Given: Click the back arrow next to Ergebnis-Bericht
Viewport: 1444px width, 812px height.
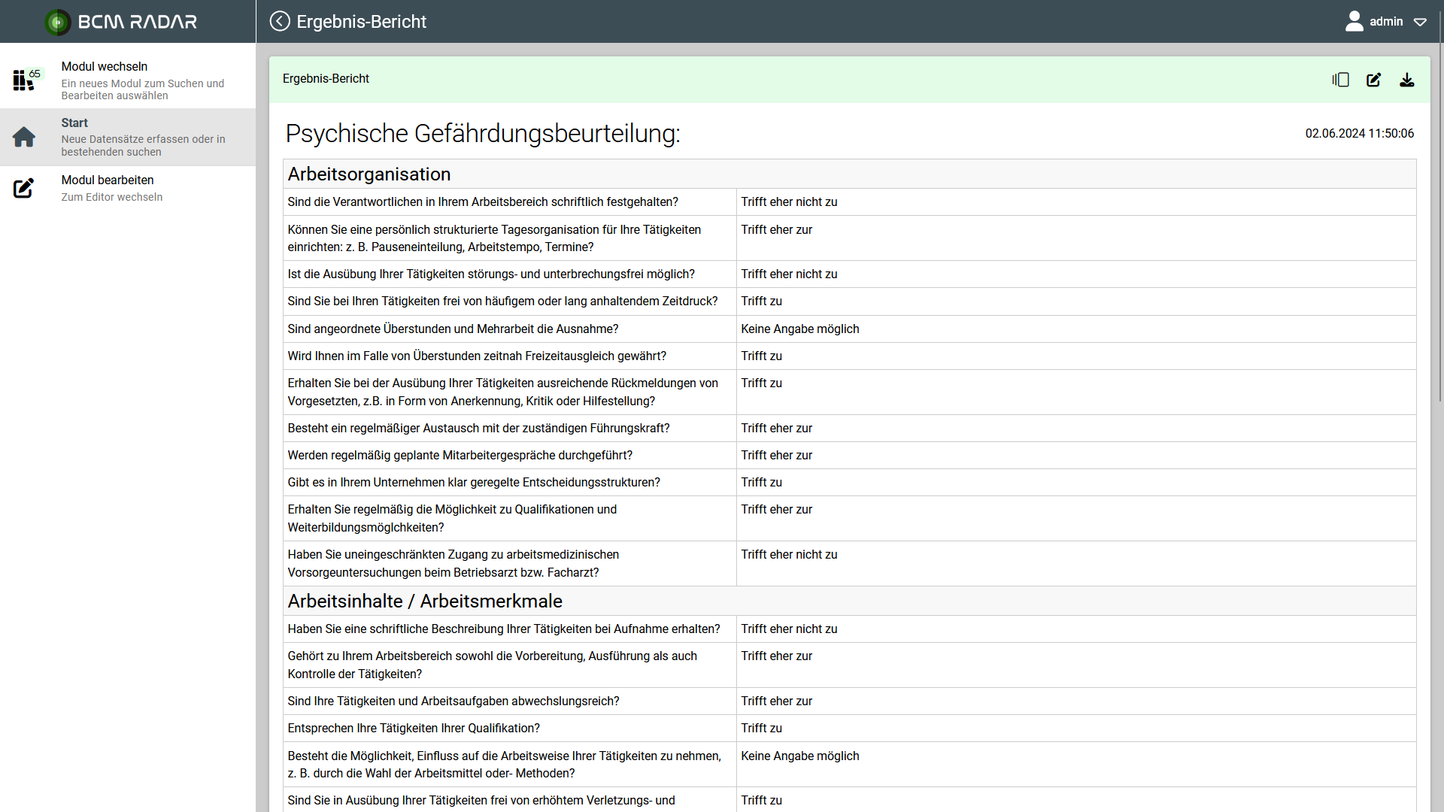Looking at the screenshot, I should [280, 21].
